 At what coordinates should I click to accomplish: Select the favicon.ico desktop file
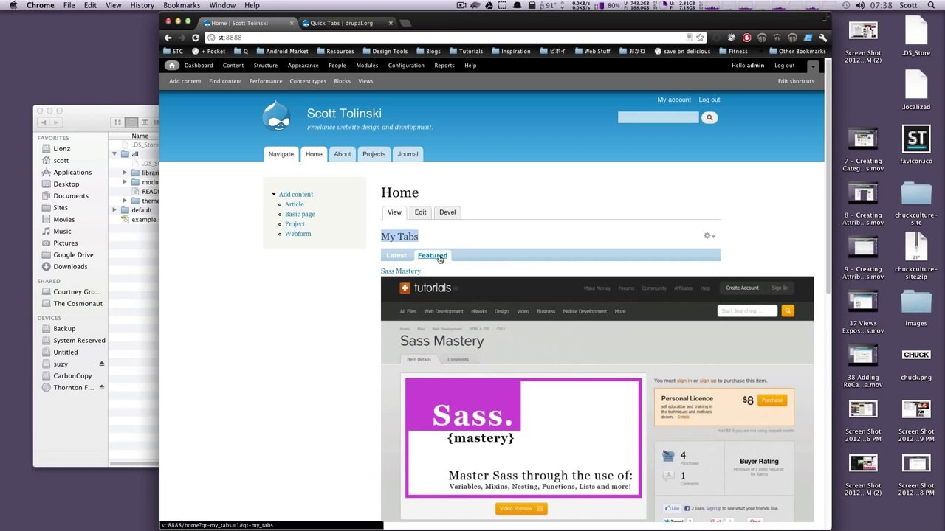[x=916, y=145]
